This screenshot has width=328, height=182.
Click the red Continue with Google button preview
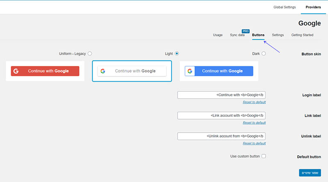click(45, 71)
